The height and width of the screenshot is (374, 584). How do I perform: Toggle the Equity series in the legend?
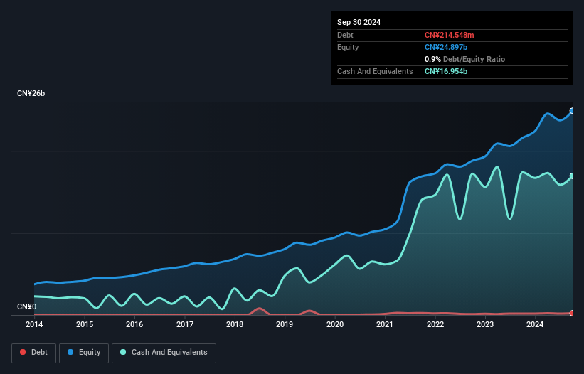(83, 353)
